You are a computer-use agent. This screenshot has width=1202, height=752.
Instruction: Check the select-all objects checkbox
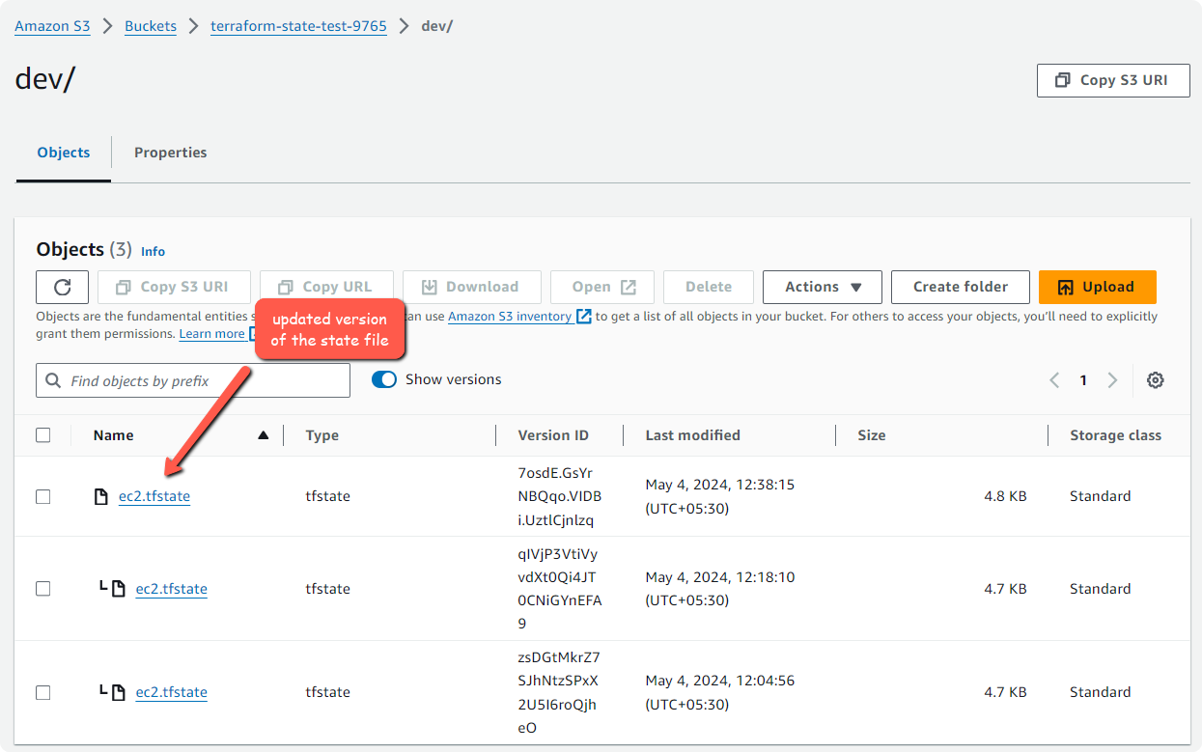(42, 434)
